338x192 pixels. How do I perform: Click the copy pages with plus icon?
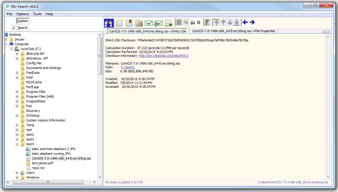click(193, 22)
